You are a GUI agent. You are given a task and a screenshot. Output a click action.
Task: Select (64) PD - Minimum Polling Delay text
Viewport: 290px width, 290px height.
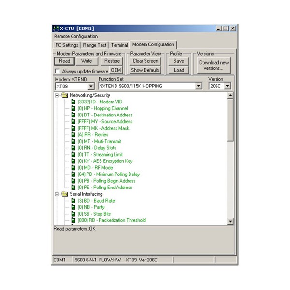109,174
